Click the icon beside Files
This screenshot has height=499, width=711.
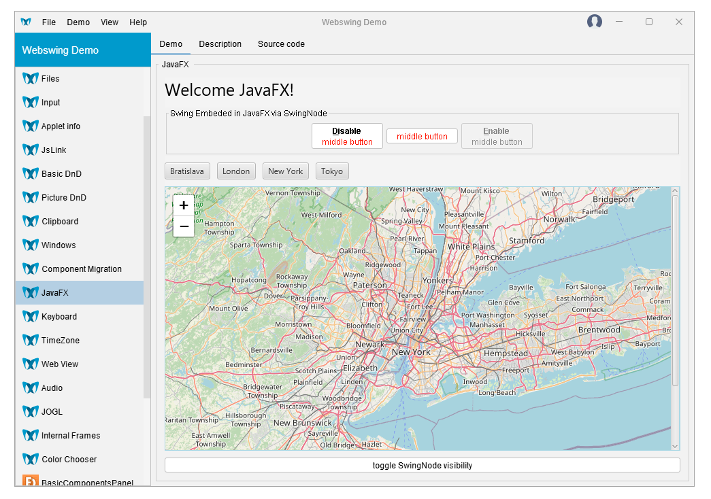pyautogui.click(x=31, y=78)
